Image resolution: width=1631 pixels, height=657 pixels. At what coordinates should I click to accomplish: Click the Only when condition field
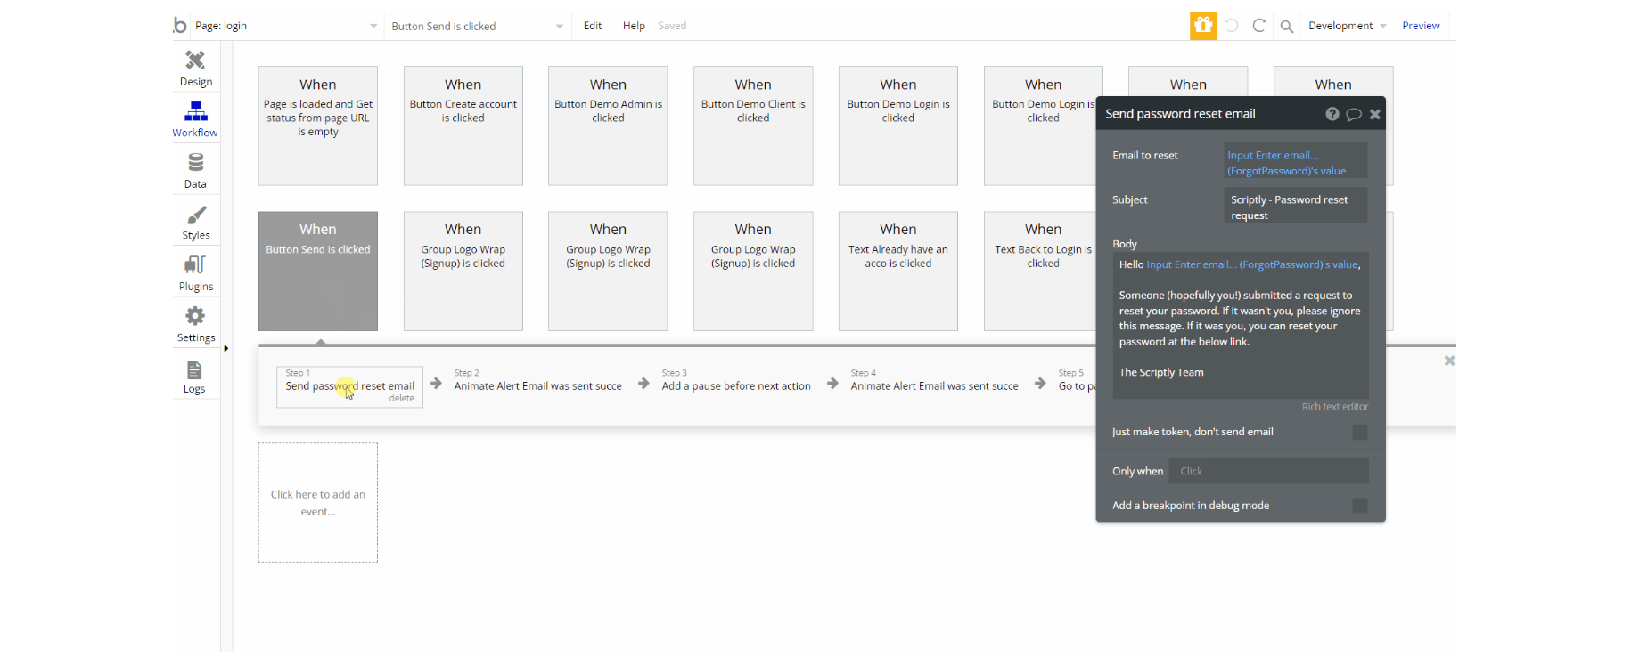coord(1268,471)
